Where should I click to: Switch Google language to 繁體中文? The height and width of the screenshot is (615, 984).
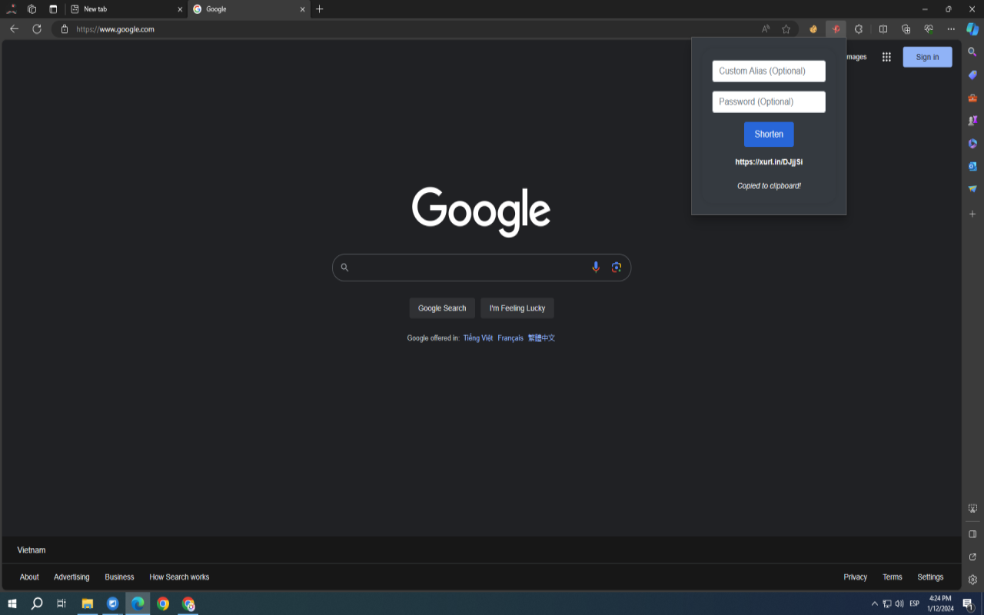(541, 338)
